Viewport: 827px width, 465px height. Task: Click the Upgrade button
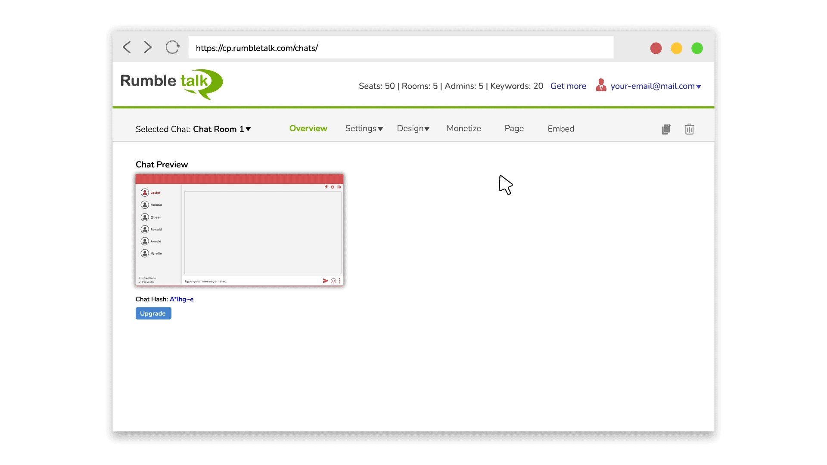coord(153,313)
